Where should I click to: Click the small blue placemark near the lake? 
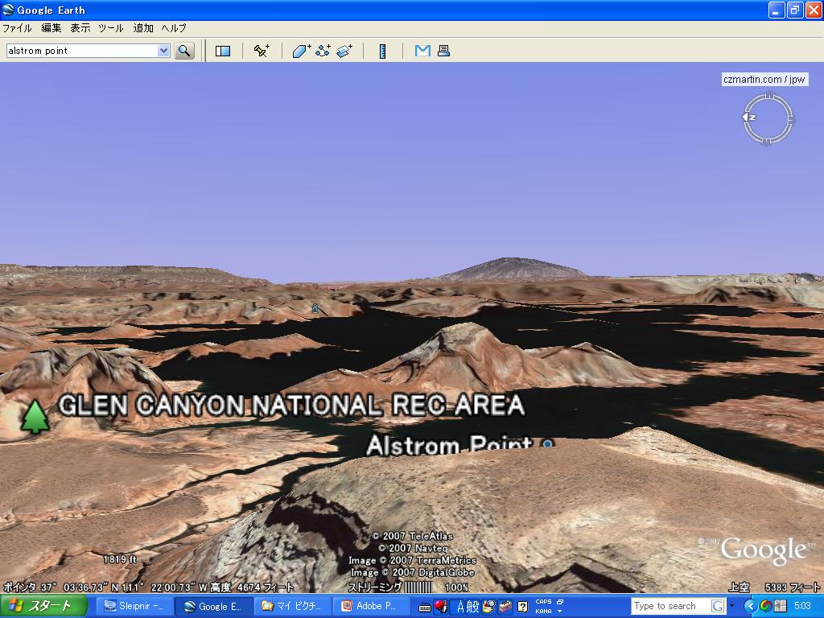(315, 308)
